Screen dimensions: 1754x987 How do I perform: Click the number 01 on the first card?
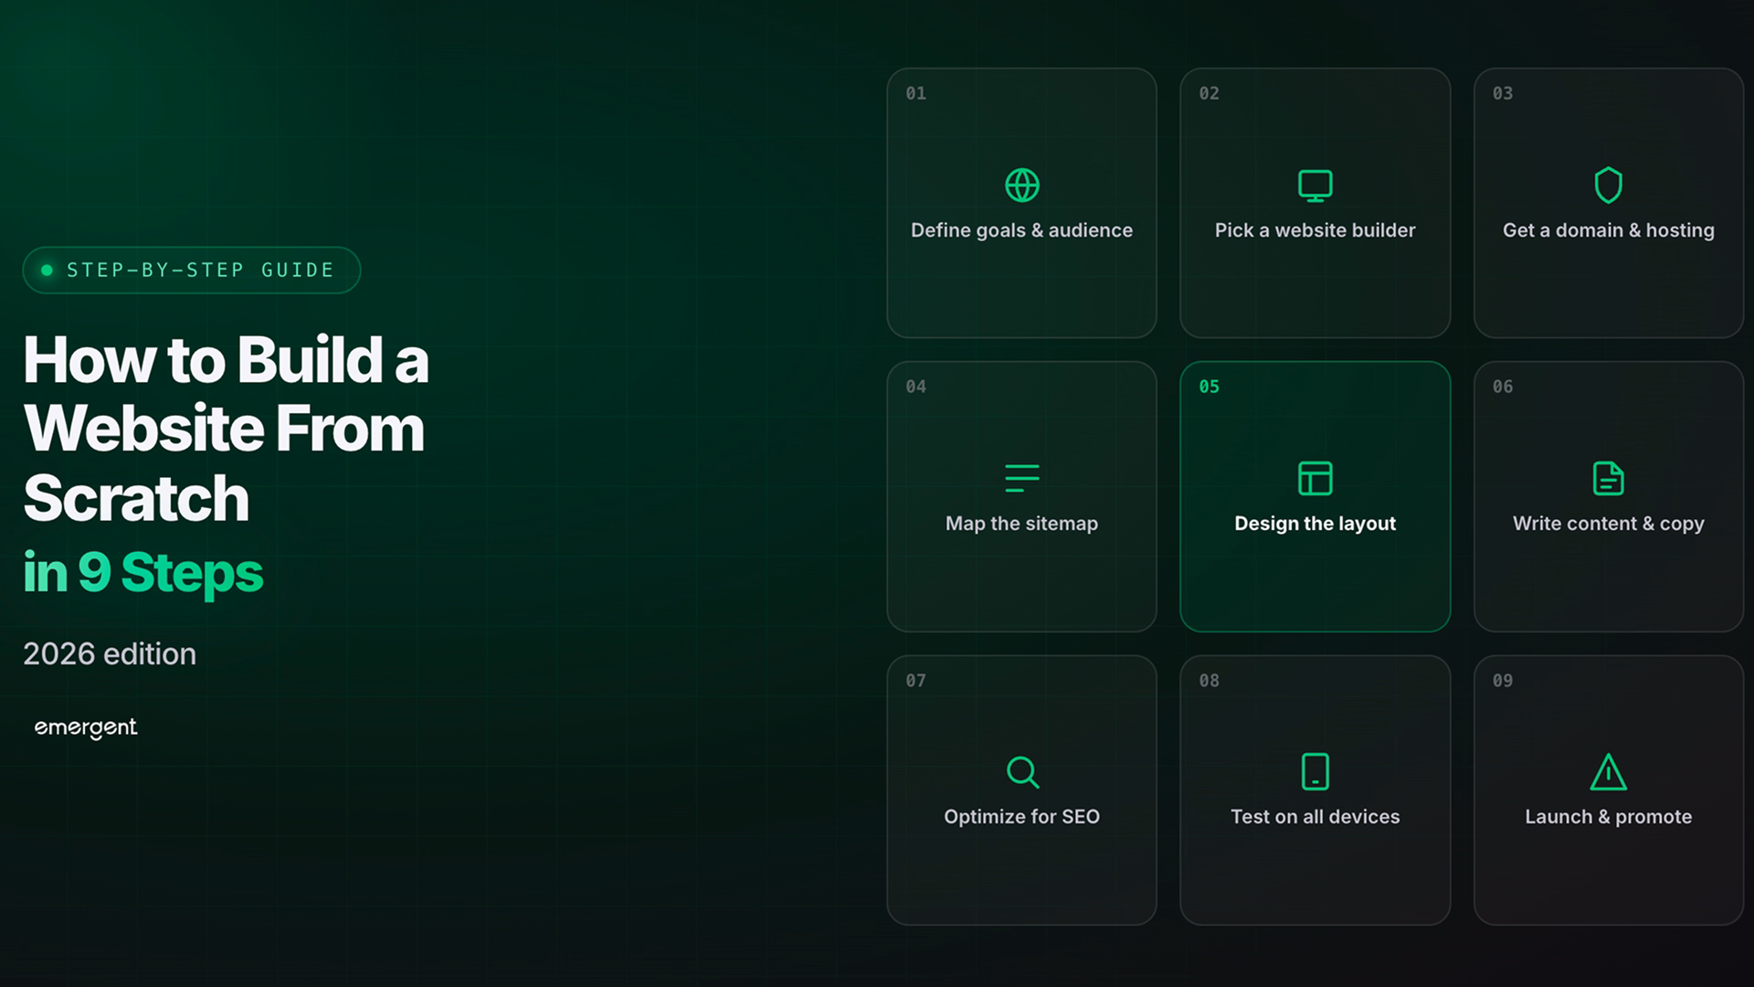pyautogui.click(x=915, y=93)
